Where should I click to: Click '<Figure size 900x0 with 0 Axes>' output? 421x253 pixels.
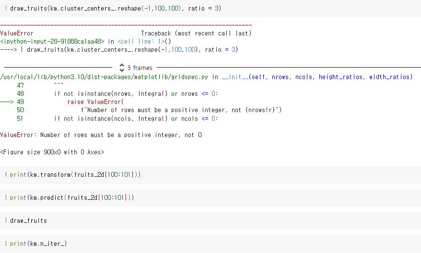click(x=52, y=152)
